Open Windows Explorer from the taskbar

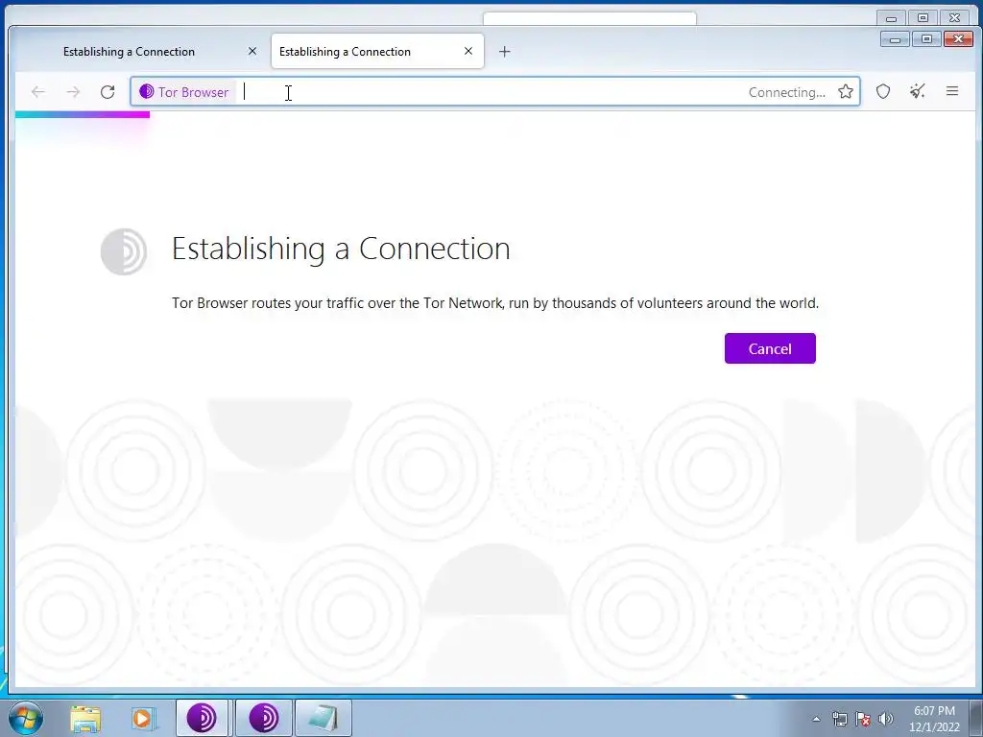[85, 719]
